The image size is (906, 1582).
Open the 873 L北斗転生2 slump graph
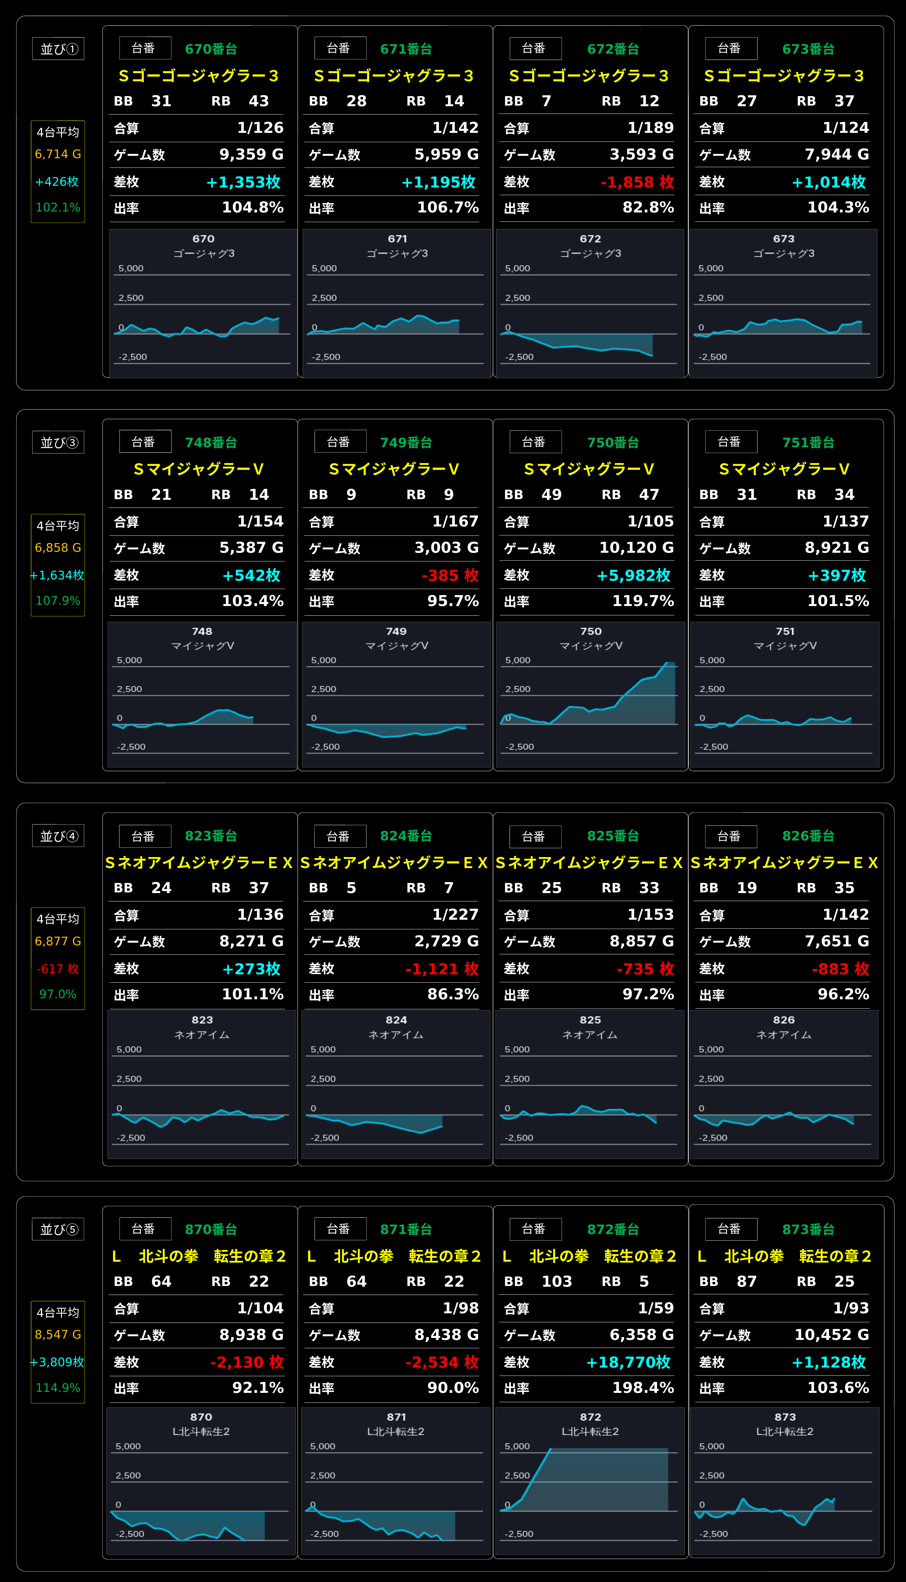(x=785, y=1482)
